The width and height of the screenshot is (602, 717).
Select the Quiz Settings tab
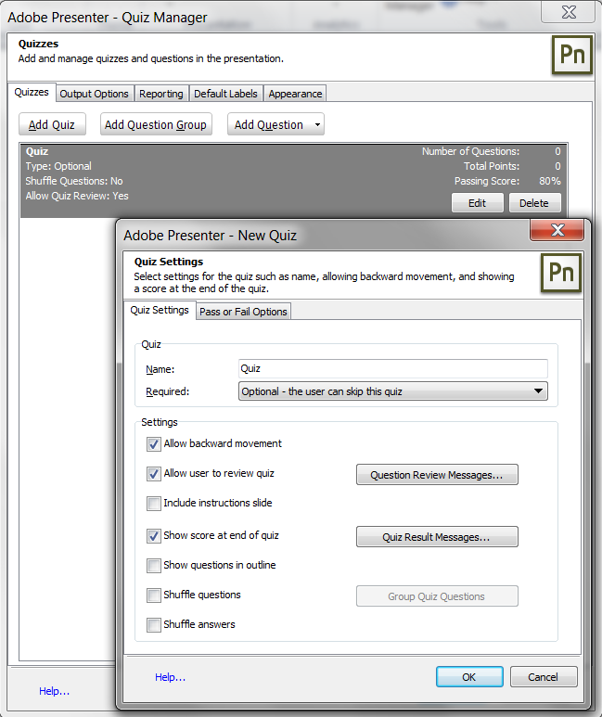[160, 310]
